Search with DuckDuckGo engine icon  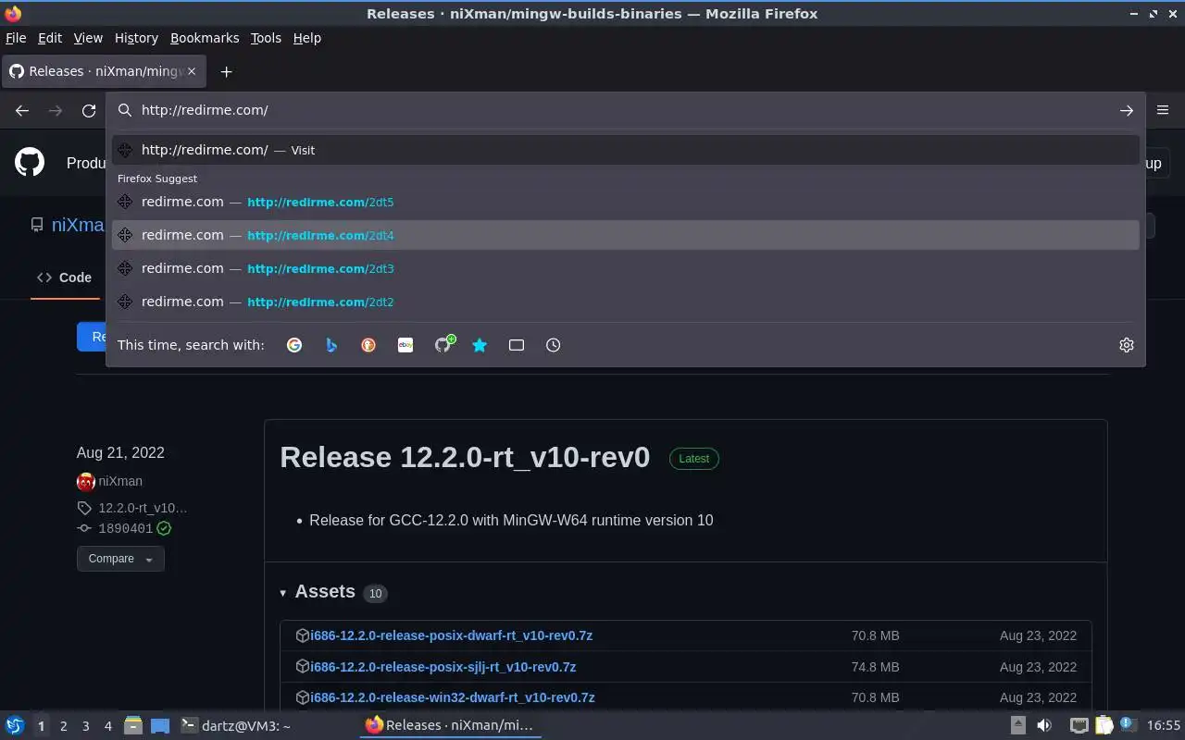pyautogui.click(x=368, y=345)
